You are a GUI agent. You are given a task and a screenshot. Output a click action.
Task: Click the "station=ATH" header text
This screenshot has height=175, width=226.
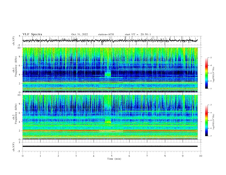click(x=106, y=34)
